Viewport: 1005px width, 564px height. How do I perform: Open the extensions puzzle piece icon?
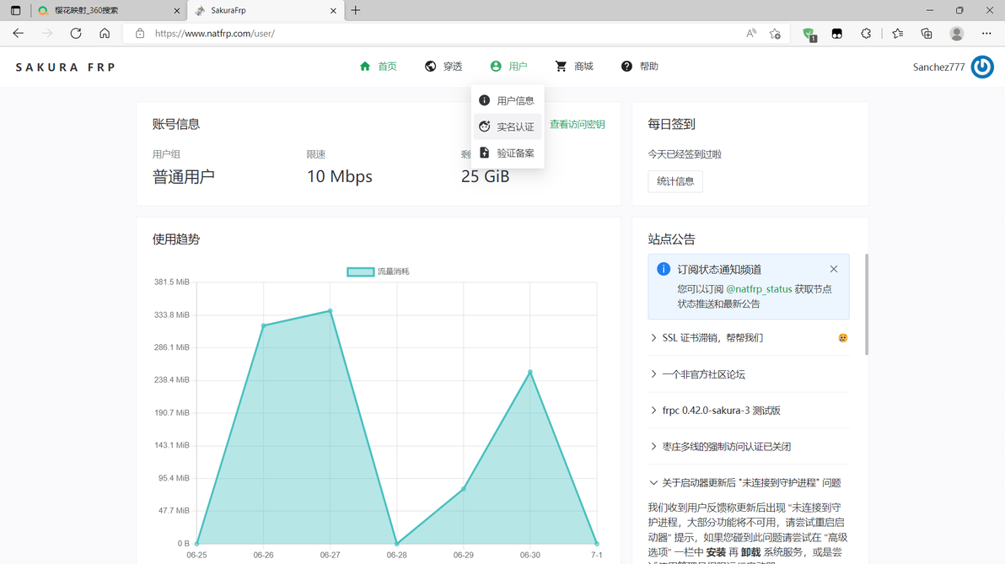[x=866, y=34]
